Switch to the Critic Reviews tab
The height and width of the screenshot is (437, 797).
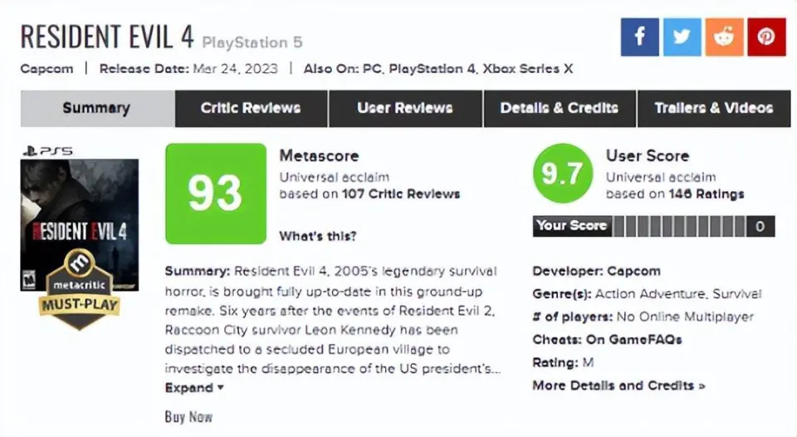tap(251, 108)
